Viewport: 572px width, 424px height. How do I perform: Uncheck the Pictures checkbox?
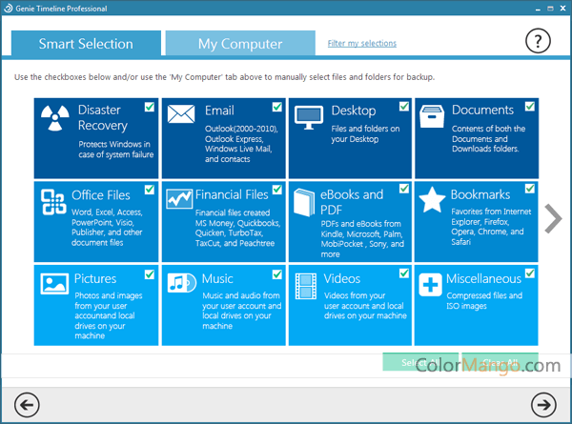pyautogui.click(x=150, y=274)
